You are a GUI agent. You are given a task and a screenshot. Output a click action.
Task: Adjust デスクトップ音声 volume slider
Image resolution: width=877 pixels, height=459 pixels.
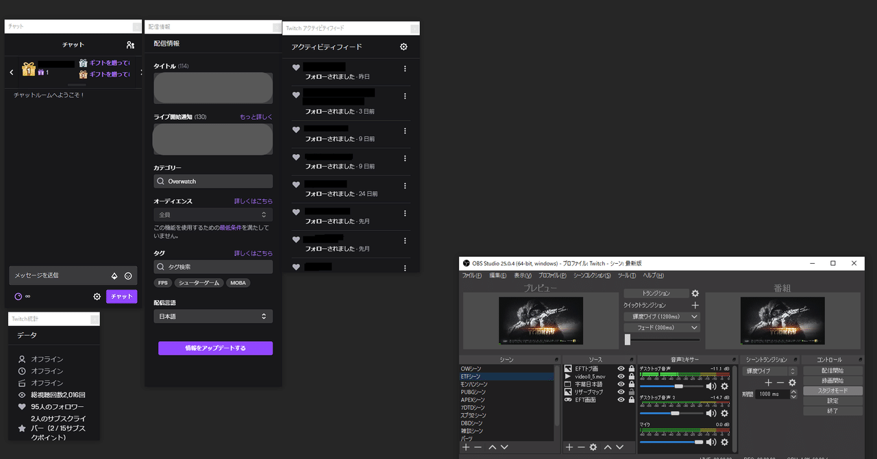(677, 386)
